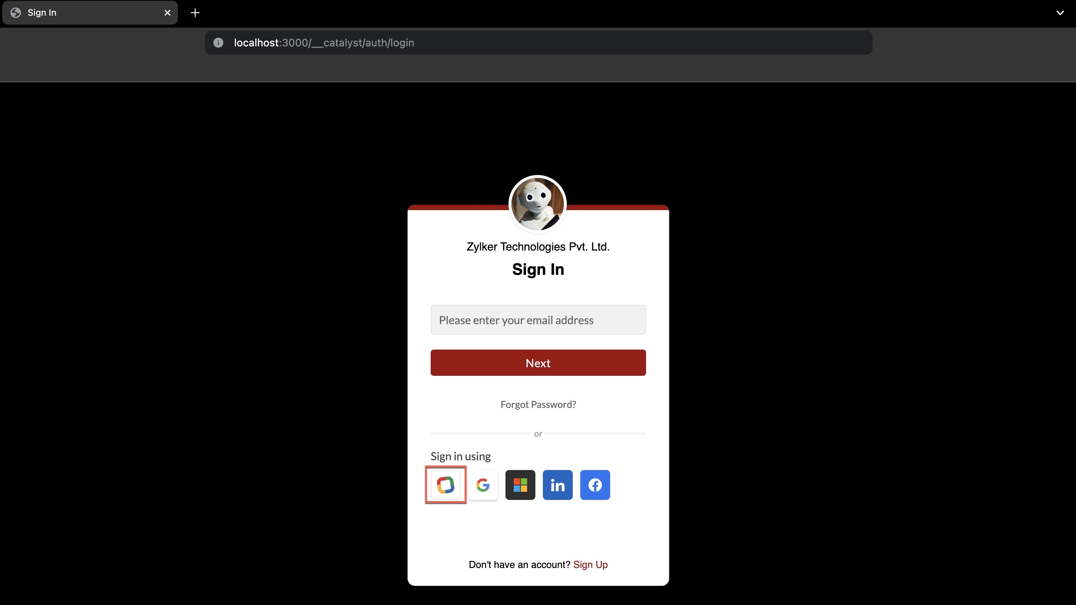Screen dimensions: 1076x605
Task: Click the browser tab close button
Action: coord(166,13)
